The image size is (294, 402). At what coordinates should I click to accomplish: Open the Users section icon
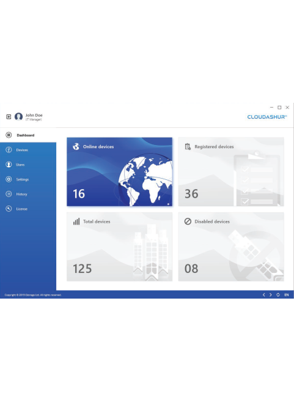pos(9,165)
